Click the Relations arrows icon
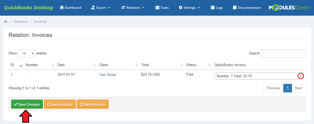Image resolution: width=314 pixels, height=124 pixels. point(123,8)
